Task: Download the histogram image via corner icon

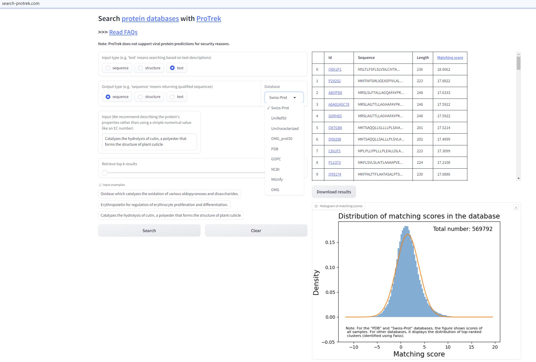Action: click(516, 207)
